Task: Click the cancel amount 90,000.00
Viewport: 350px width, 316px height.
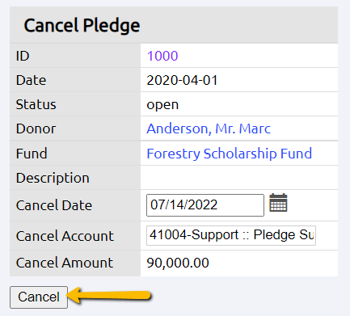Action: pyautogui.click(x=178, y=263)
